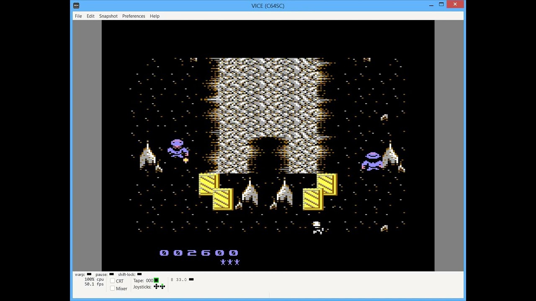
Task: Open the Edit menu
Action: (x=90, y=16)
